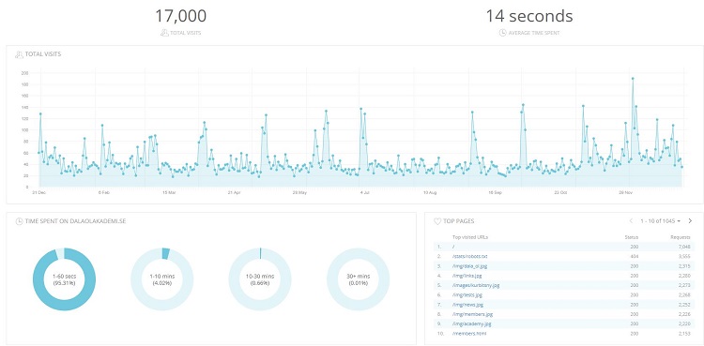Click the heart icon beside TOP PAGES
Screen dimensions: 704x346
(x=437, y=221)
